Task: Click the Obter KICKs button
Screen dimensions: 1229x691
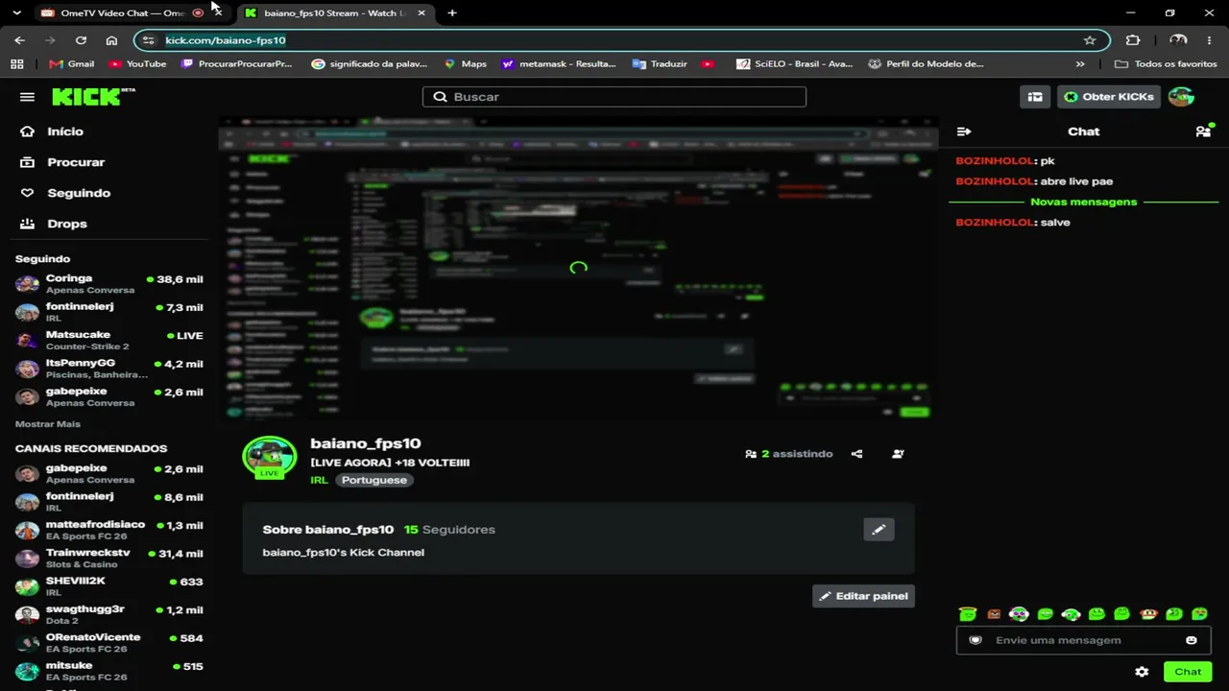Action: click(x=1109, y=97)
